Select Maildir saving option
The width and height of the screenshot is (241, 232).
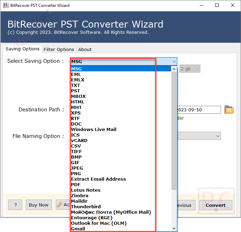pos(121,201)
